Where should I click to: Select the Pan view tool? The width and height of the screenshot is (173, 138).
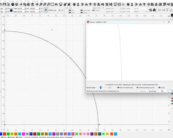click(37, 4)
